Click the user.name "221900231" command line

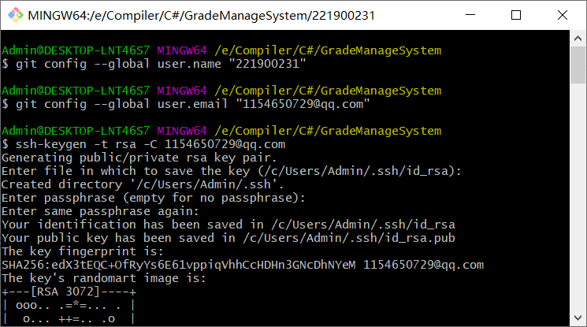tap(154, 64)
